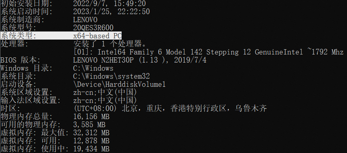Click the C:\Windows directory path
347x153 pixels.
point(93,68)
